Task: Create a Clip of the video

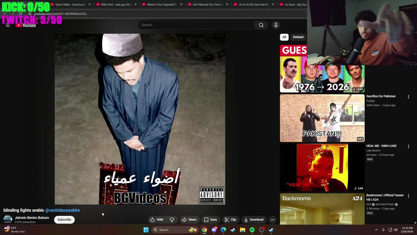Action: 230,220
